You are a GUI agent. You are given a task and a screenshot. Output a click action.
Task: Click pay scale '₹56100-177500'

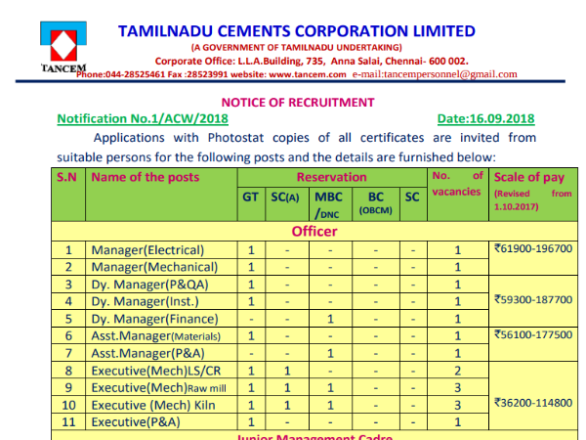click(x=533, y=334)
